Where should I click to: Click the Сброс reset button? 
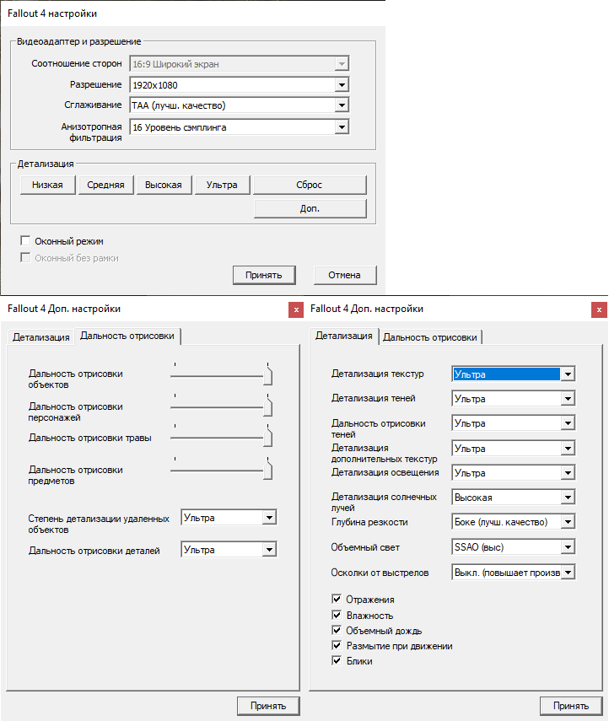coord(310,185)
